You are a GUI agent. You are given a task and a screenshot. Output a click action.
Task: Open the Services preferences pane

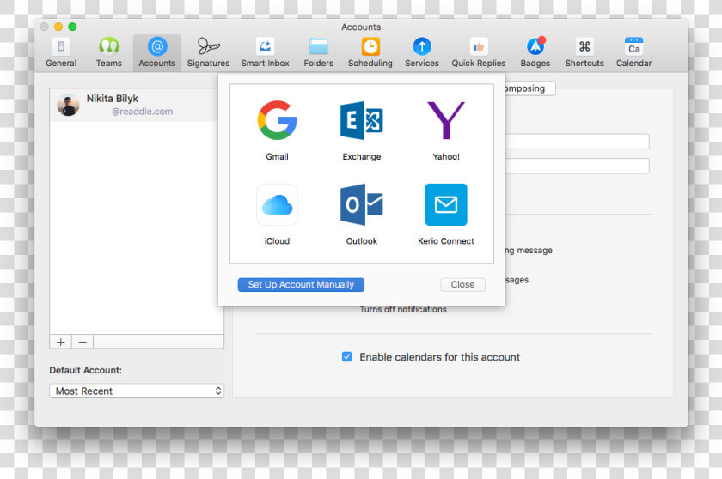click(x=422, y=53)
